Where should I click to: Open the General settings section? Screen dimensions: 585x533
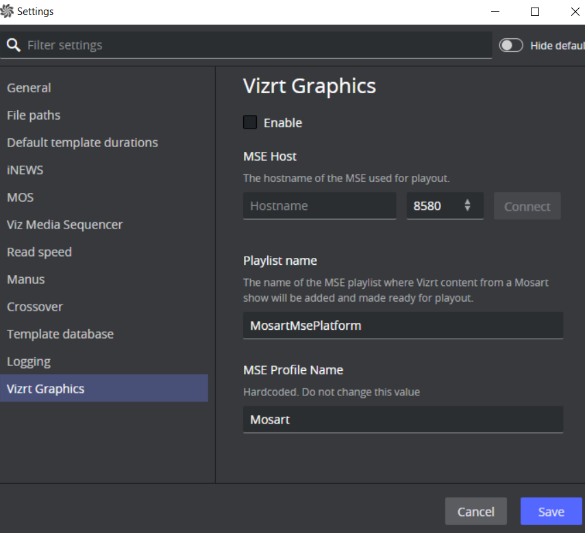click(x=29, y=88)
